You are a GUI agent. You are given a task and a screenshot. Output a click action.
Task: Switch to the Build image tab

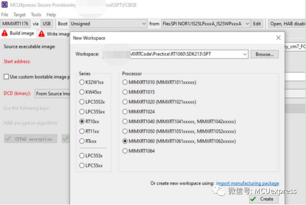(18, 33)
